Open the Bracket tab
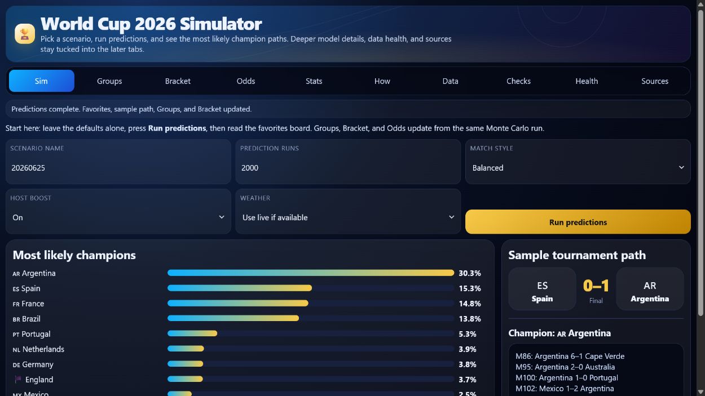Screen dimensions: 705x396 178,81
